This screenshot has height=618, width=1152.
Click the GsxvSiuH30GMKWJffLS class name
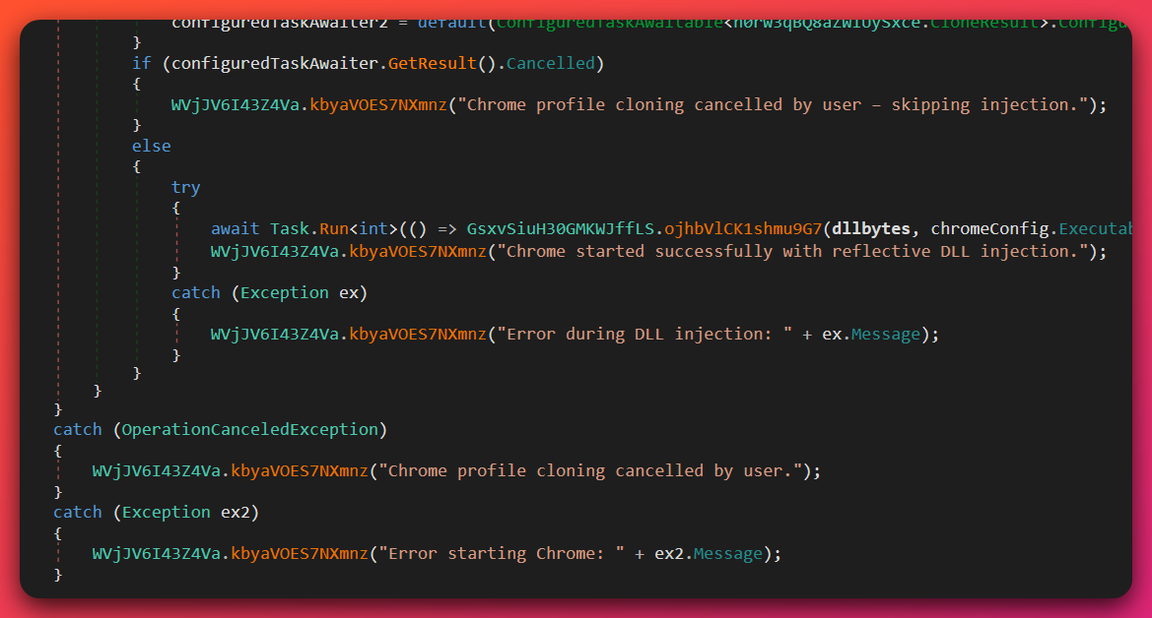(x=561, y=229)
